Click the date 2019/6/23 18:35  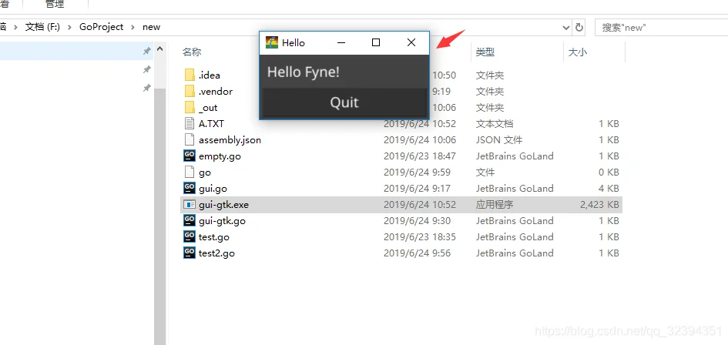click(420, 237)
